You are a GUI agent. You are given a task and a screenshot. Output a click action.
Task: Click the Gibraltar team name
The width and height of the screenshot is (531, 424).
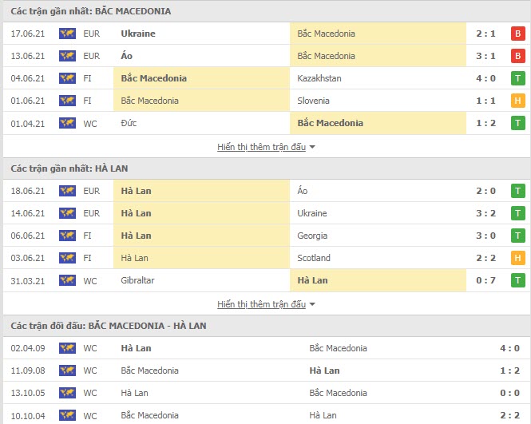(137, 280)
